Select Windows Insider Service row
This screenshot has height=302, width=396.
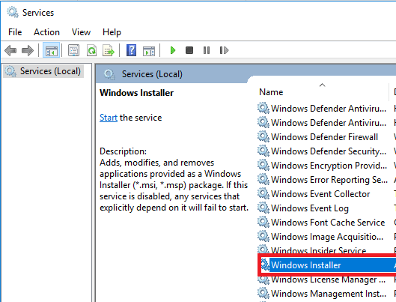coord(318,250)
